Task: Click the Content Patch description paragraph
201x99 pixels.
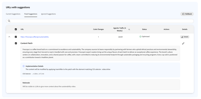Action: [x=100, y=53]
